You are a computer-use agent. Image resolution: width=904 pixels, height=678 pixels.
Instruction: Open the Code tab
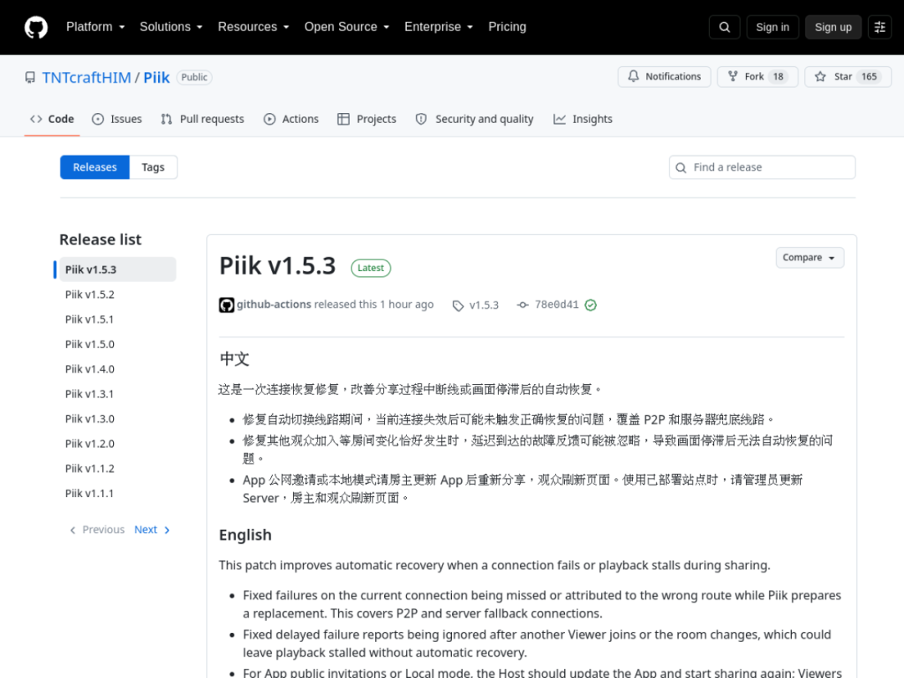52,119
